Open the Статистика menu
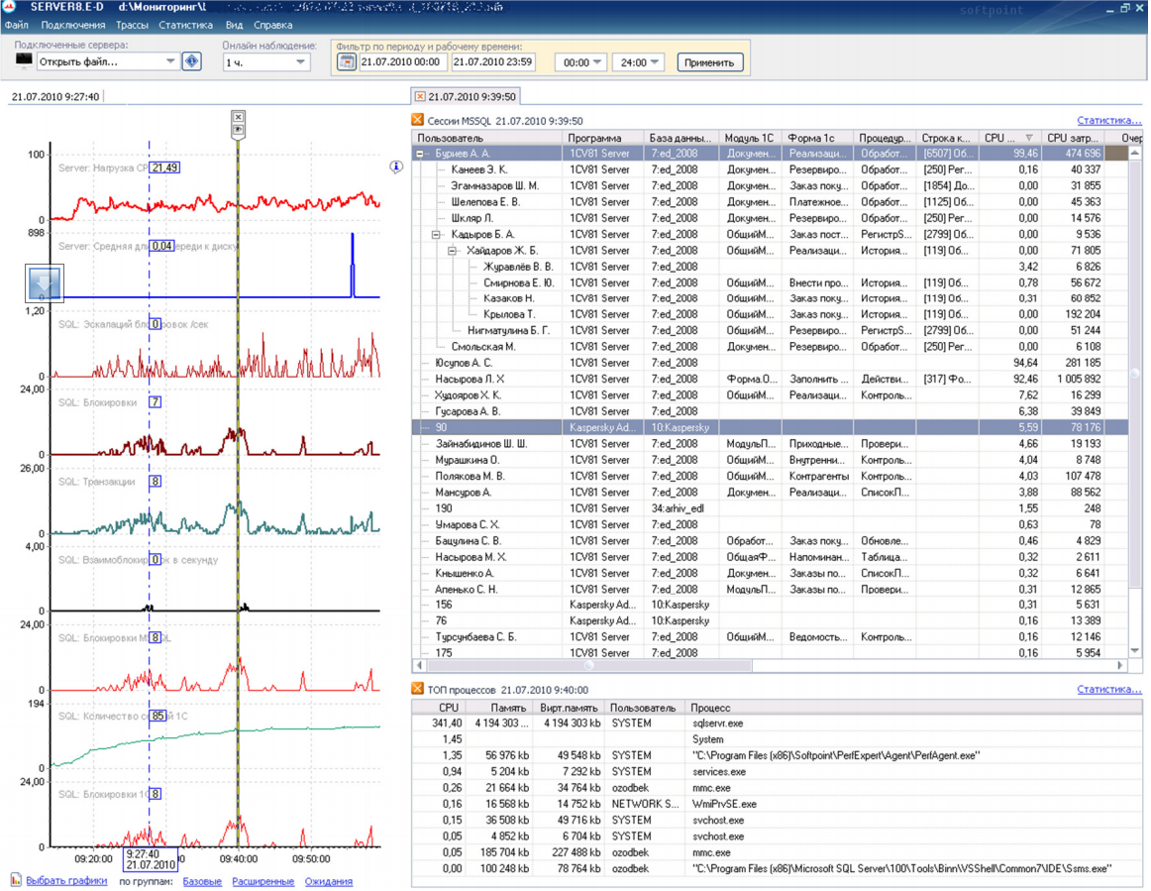 point(185,25)
